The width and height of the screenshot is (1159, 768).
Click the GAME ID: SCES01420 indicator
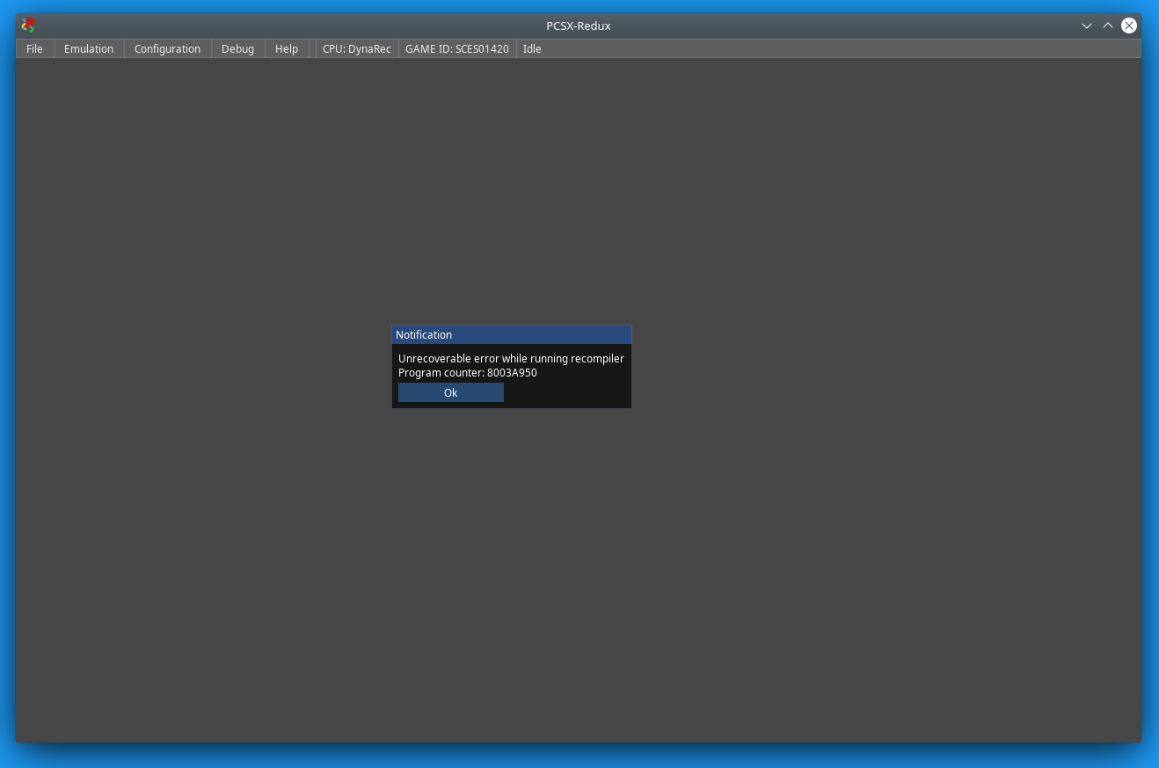pyautogui.click(x=456, y=48)
